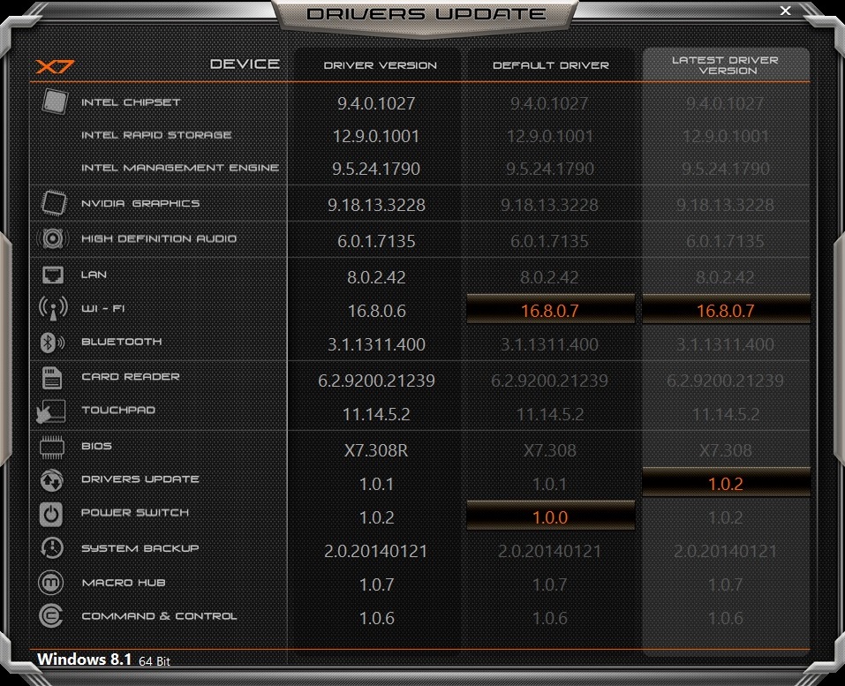Image resolution: width=845 pixels, height=686 pixels.
Task: Click Drivers Update current version 1.0.1
Action: pos(376,484)
